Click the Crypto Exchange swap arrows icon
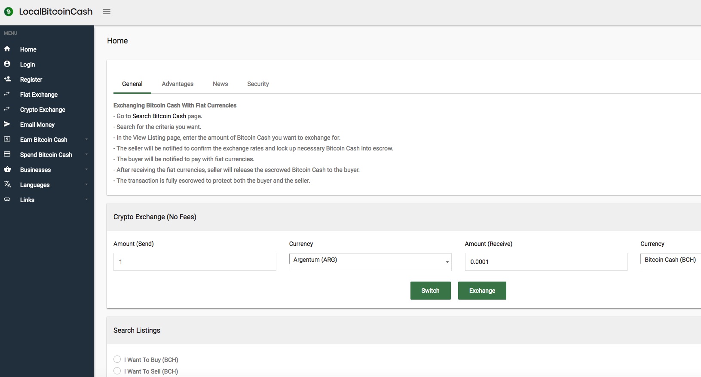 (x=7, y=109)
